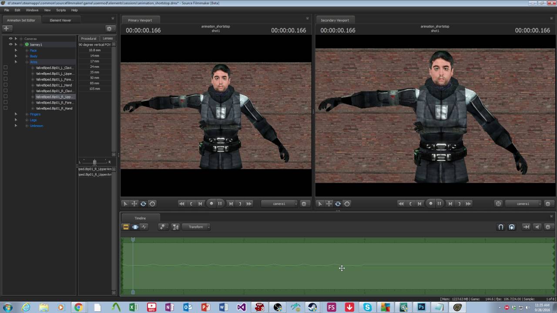Click the icon left of the Transform dropdown
Screen dimensions: 557x313
point(175,227)
